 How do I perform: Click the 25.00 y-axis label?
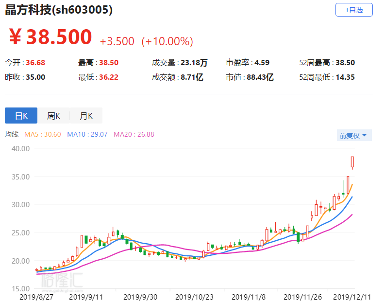point(20,232)
